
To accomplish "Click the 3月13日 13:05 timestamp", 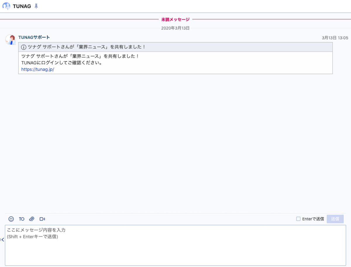I will (x=335, y=38).
